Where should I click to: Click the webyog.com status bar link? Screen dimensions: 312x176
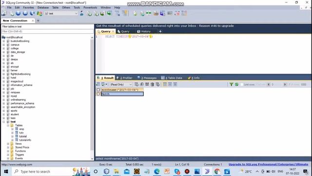pyautogui.click(x=17, y=165)
